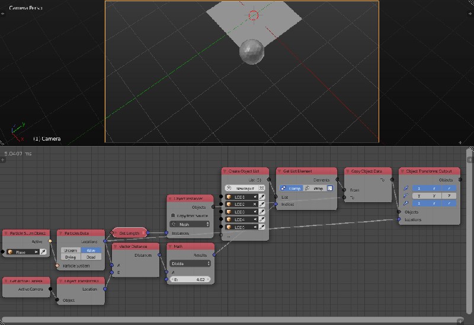The image size is (474, 325).
Task: Select the Particle System Object node header
Action: [26, 233]
